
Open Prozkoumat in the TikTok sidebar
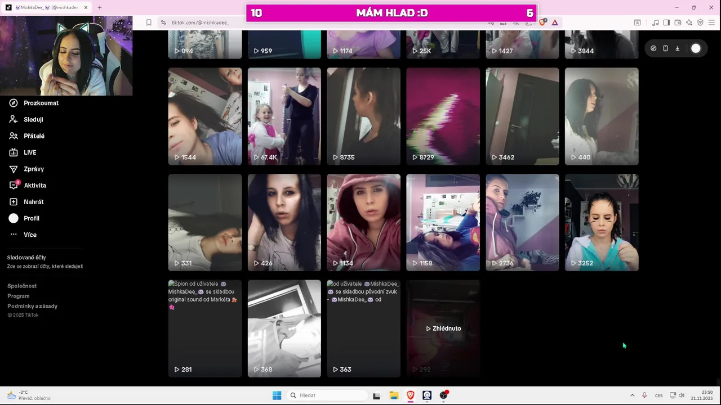coord(34,103)
